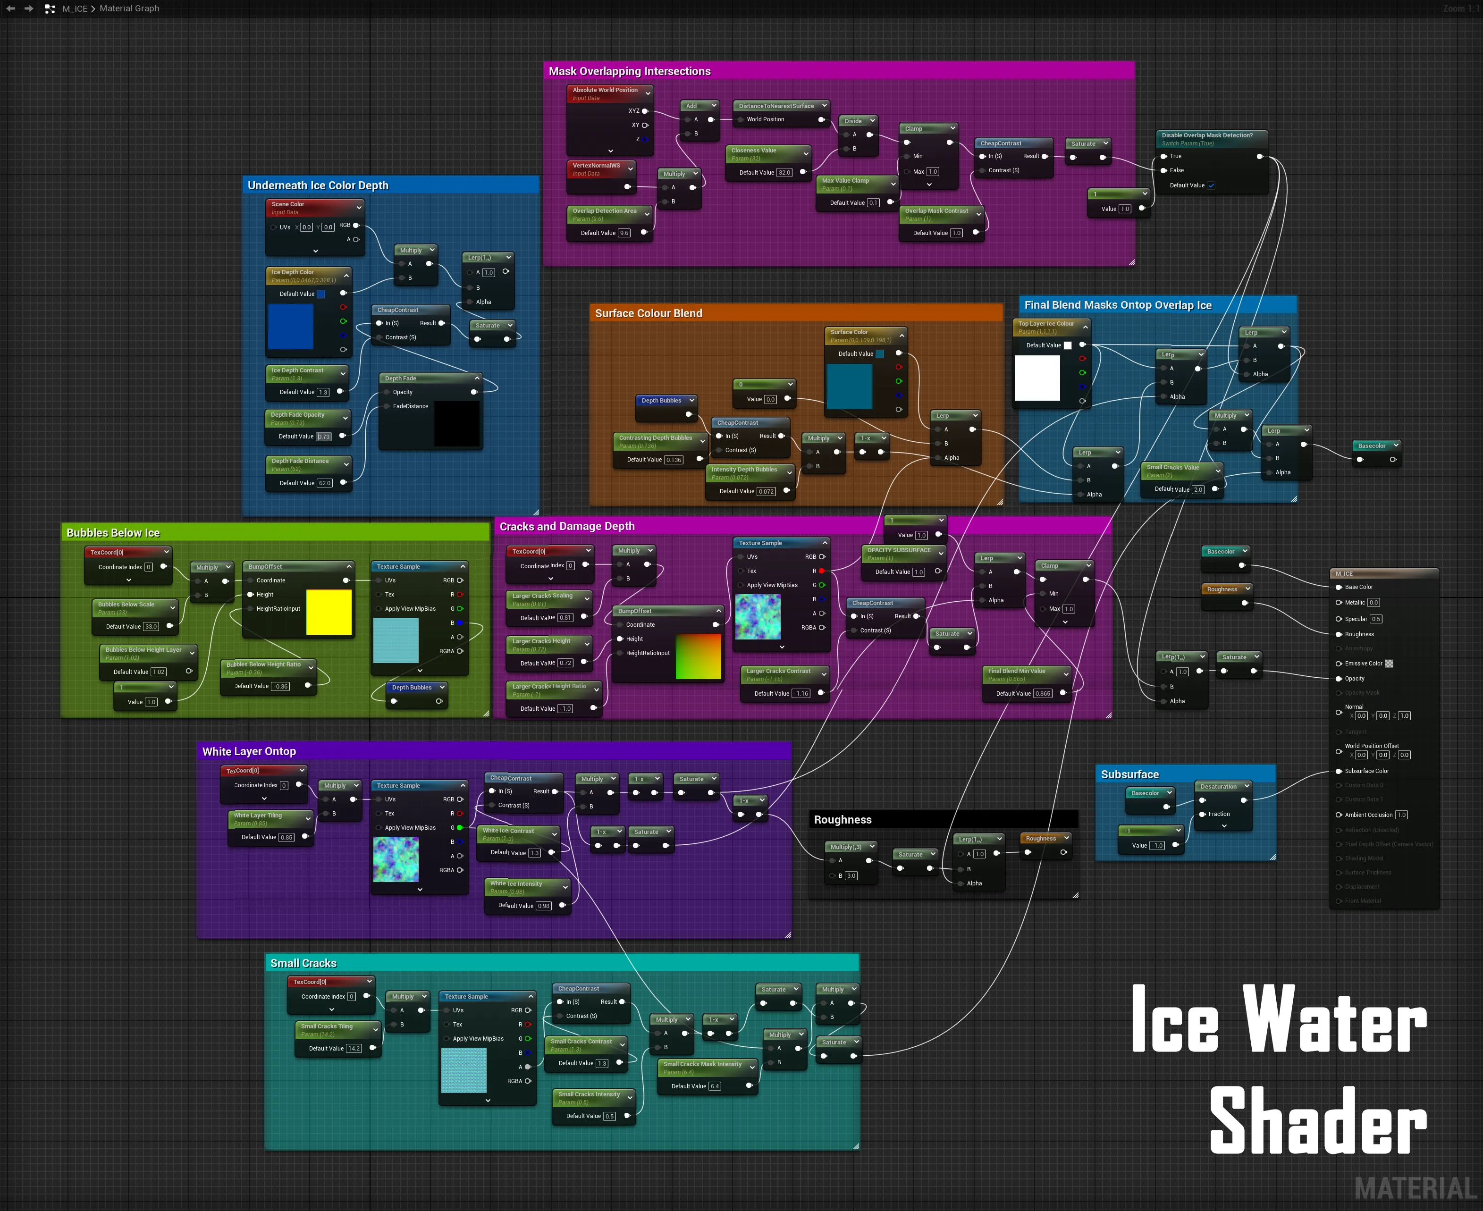Click Overlap Detection Area value field 9.6
This screenshot has width=1483, height=1211.
tap(624, 233)
